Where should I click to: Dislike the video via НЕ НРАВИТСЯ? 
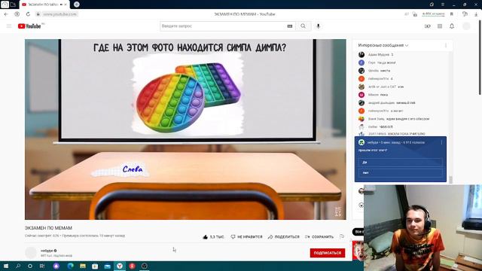(x=246, y=237)
